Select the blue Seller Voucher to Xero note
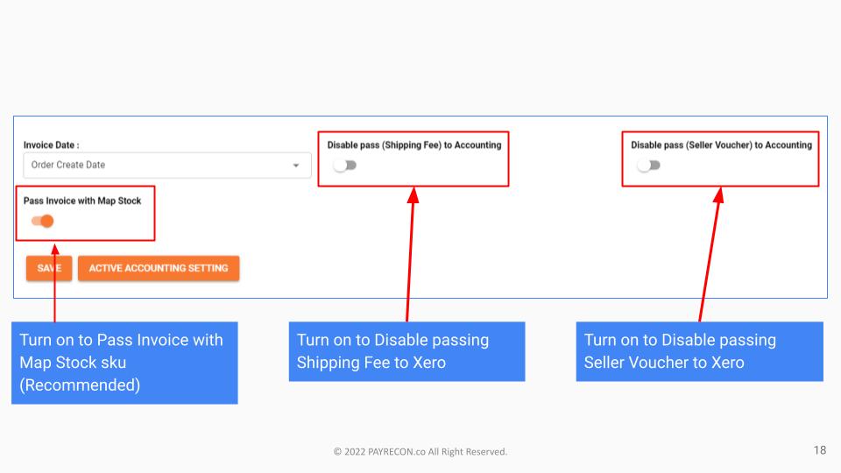The image size is (841, 473). click(x=699, y=351)
